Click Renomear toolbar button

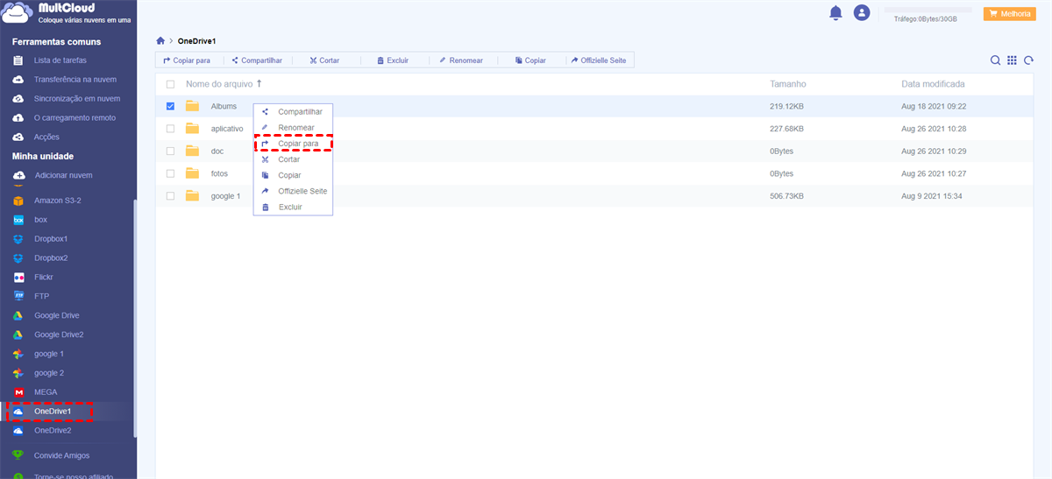461,60
